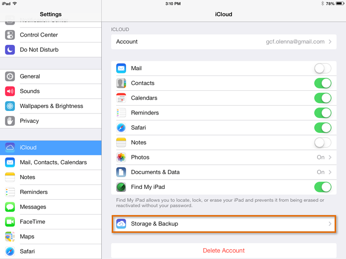This screenshot has width=346, height=259.
Task: Open FaceTime settings in sidebar
Action: (x=51, y=222)
